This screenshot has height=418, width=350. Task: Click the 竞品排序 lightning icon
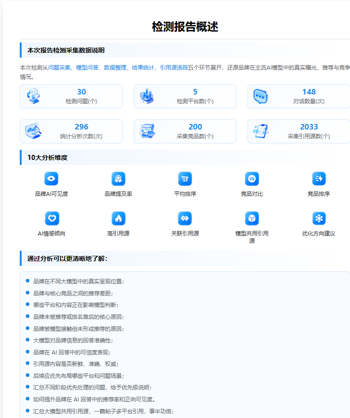[x=319, y=179]
